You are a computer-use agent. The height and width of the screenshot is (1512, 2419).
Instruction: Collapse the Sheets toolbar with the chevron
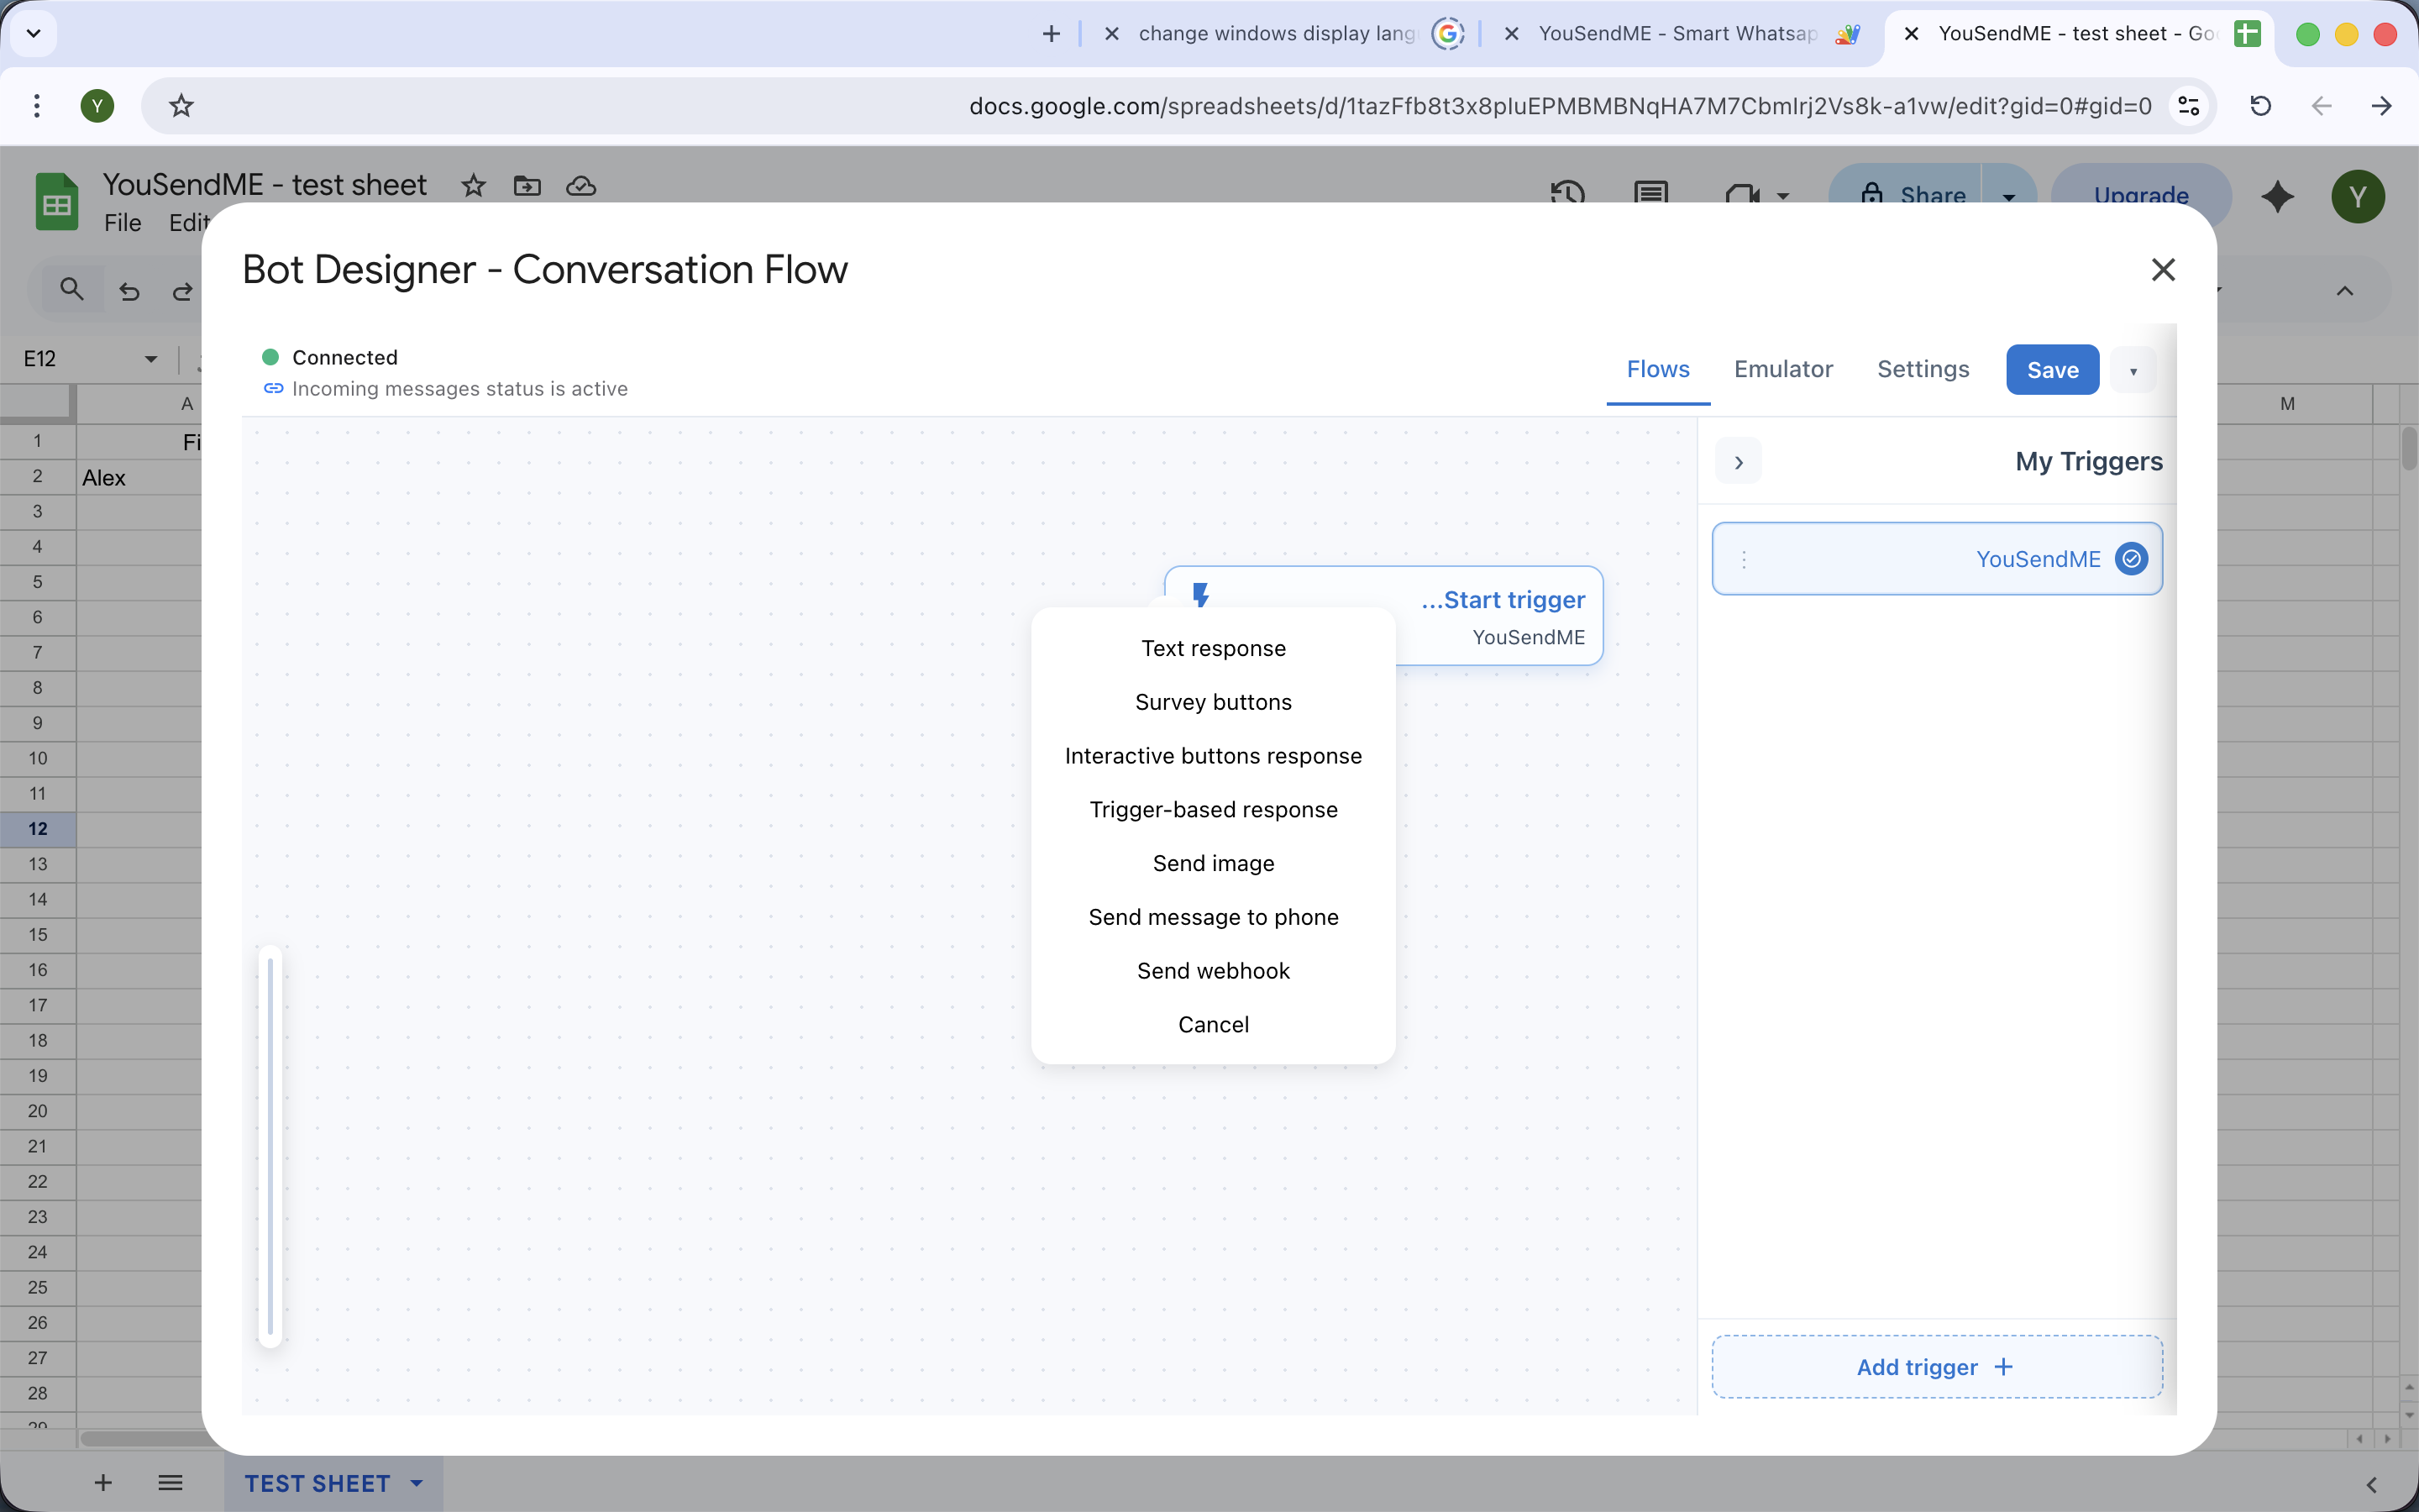(x=2345, y=291)
